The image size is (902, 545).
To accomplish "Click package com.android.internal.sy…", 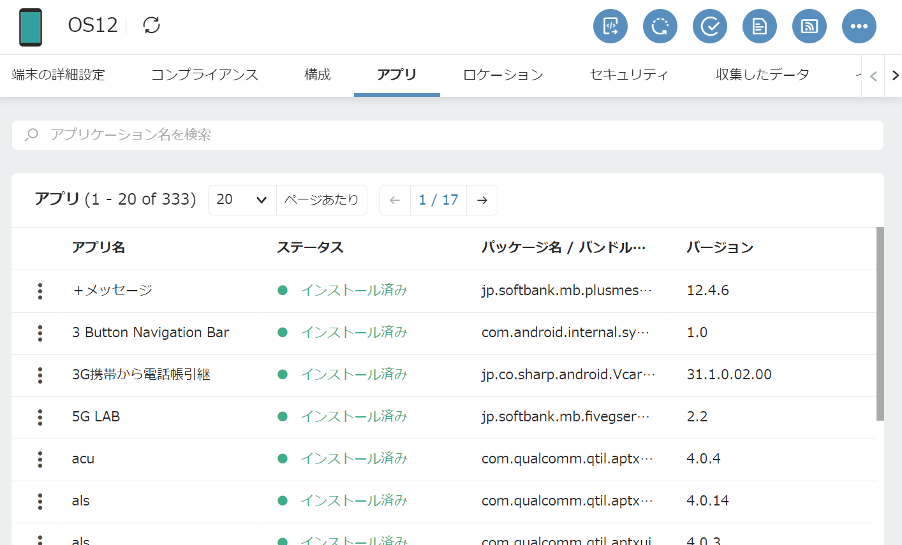I will [565, 333].
